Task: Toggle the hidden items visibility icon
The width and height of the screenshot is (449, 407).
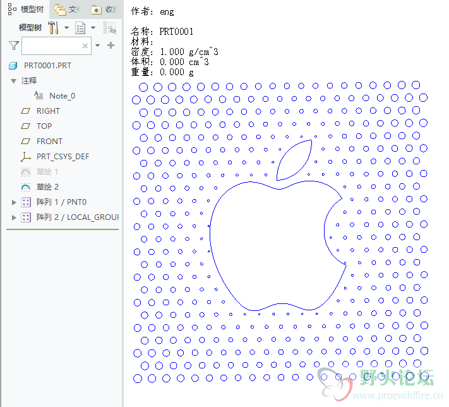Action: click(110, 28)
